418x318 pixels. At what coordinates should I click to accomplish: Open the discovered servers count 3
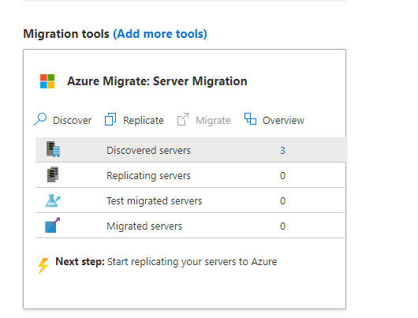pyautogui.click(x=282, y=151)
